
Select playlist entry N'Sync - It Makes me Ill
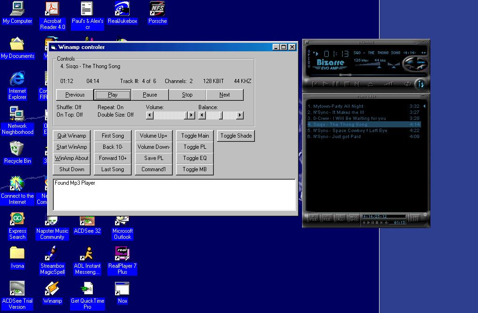[363, 112]
